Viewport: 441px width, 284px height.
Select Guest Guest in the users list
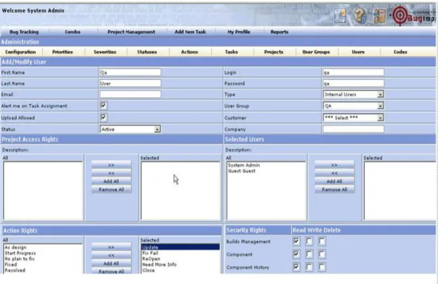coord(241,171)
